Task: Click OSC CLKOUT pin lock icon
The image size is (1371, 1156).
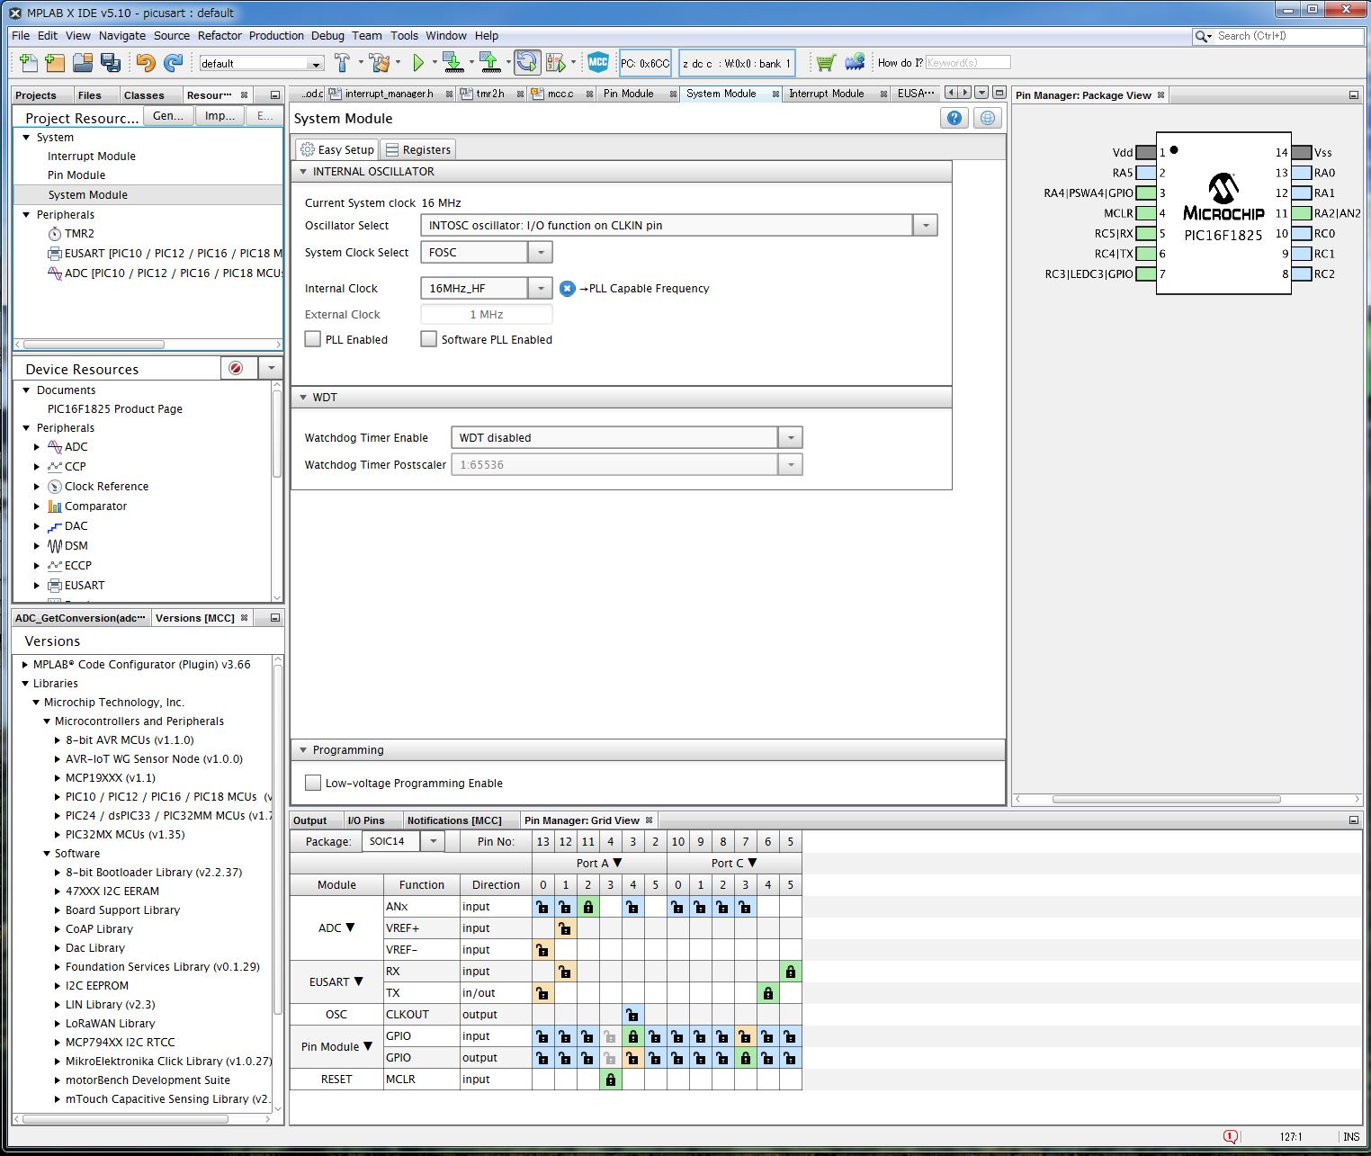Action: tap(633, 1015)
